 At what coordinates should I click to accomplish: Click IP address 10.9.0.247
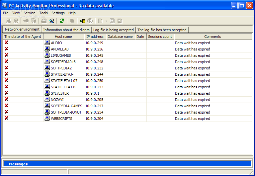click(94, 106)
